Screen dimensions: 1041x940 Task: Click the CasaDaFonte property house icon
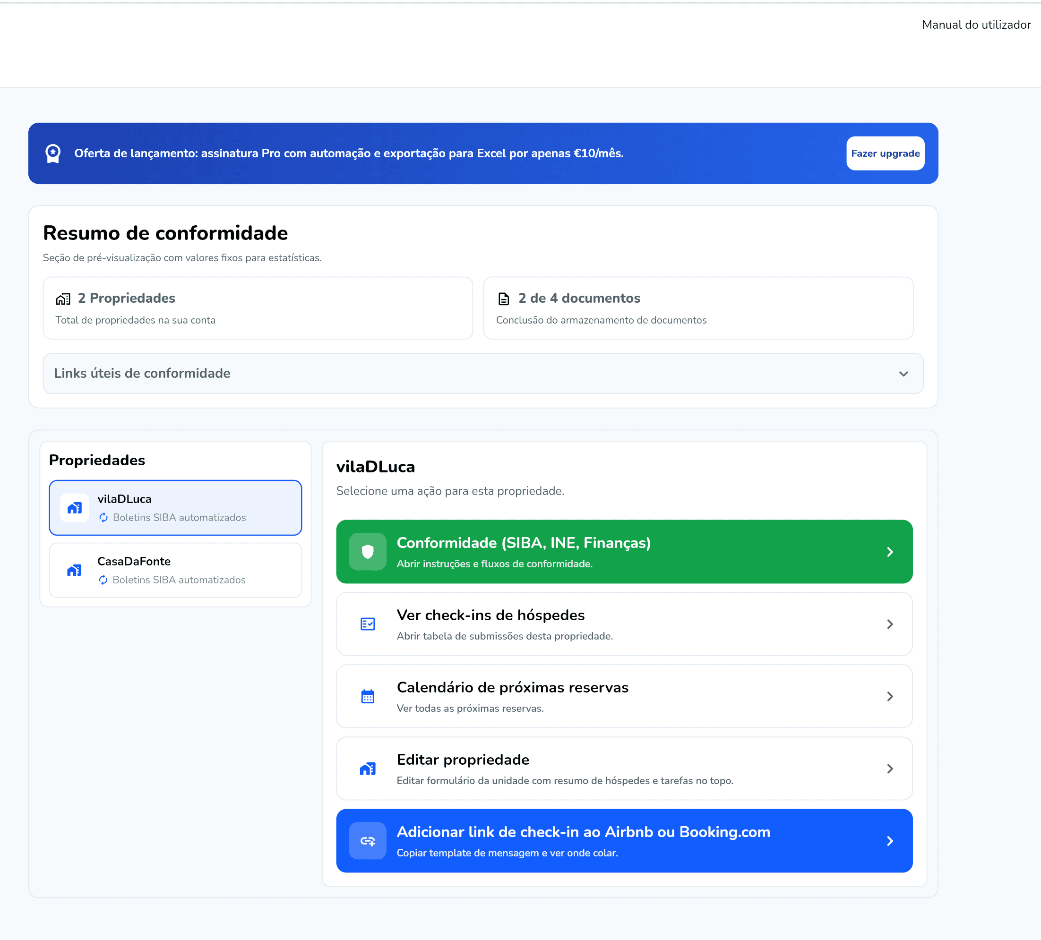(74, 570)
